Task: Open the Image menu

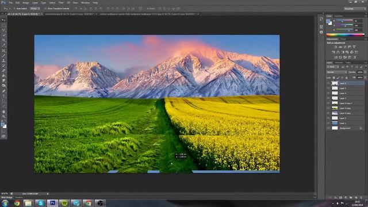Action: [x=25, y=2]
